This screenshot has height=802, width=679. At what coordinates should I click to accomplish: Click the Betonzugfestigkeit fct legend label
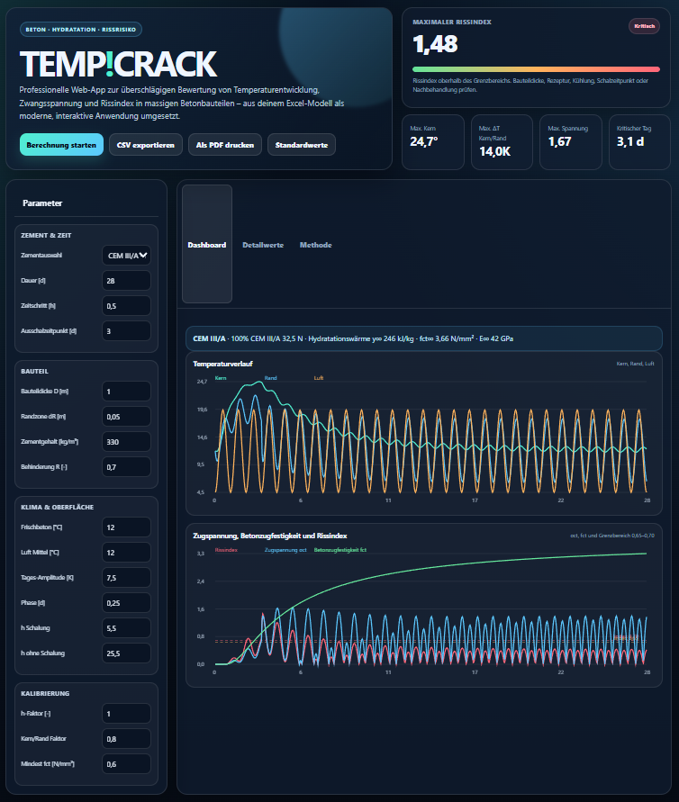[340, 550]
